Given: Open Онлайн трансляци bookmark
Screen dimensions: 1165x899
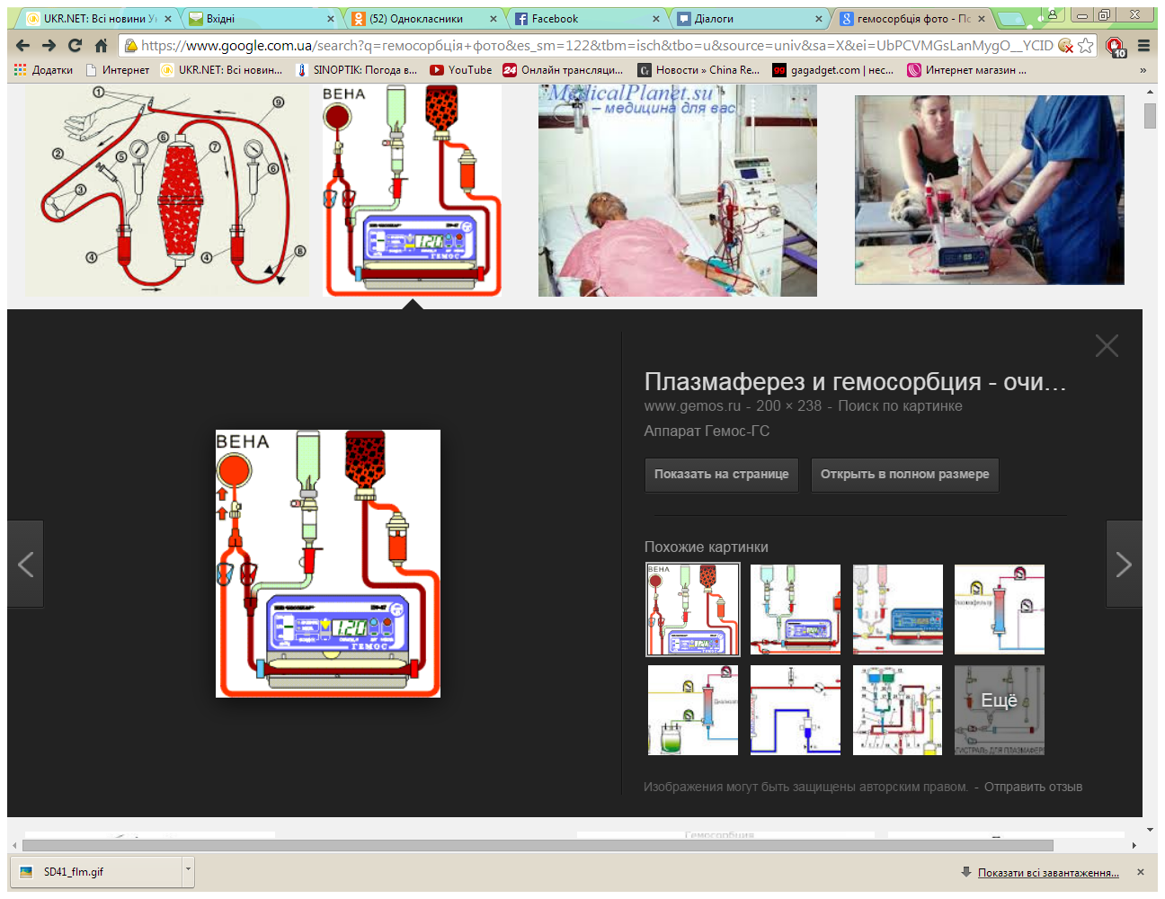Looking at the screenshot, I should pyautogui.click(x=564, y=69).
